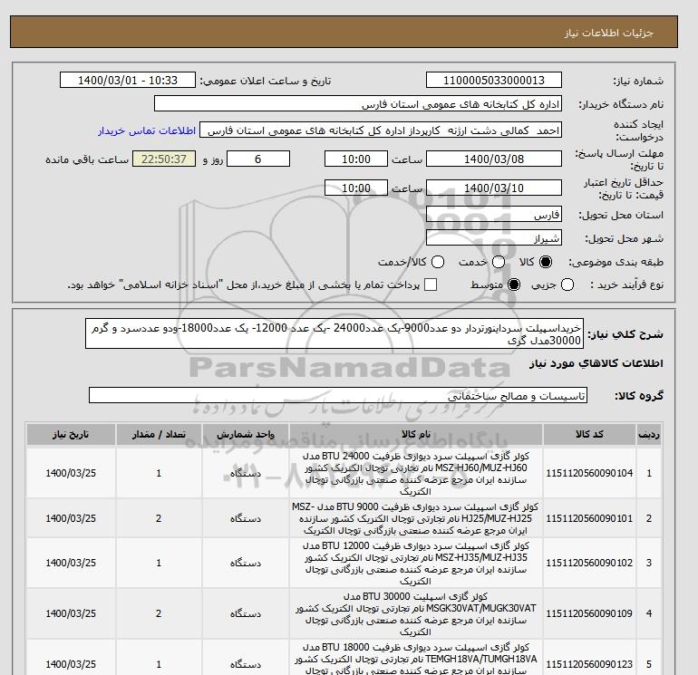Toggle the اسناد خزانه اسلامی payment checkbox
The height and width of the screenshot is (675, 698).
431,284
